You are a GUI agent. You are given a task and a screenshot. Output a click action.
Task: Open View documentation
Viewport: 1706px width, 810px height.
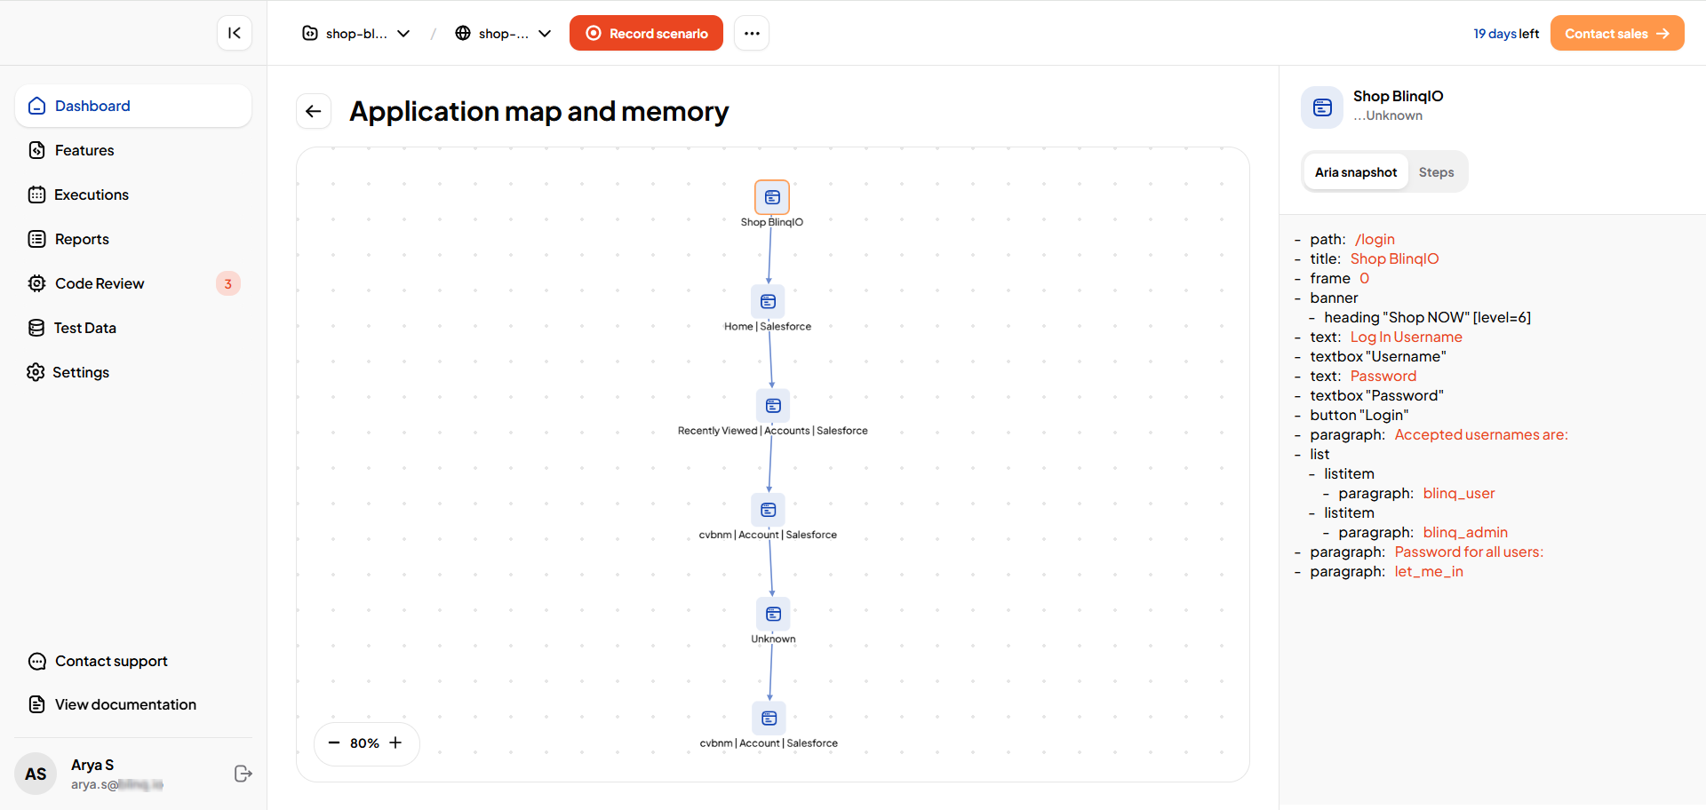(x=124, y=704)
